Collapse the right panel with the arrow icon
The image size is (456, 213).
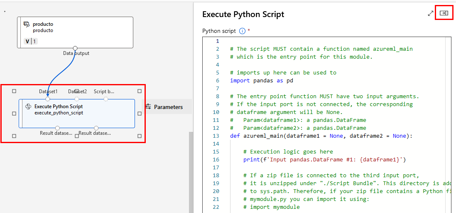(444, 13)
